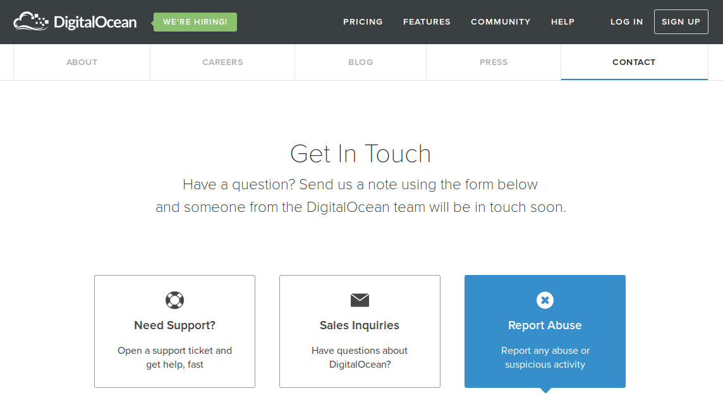Image resolution: width=723 pixels, height=415 pixels.
Task: Click the DigitalOcean wordmark text
Action: (95, 22)
